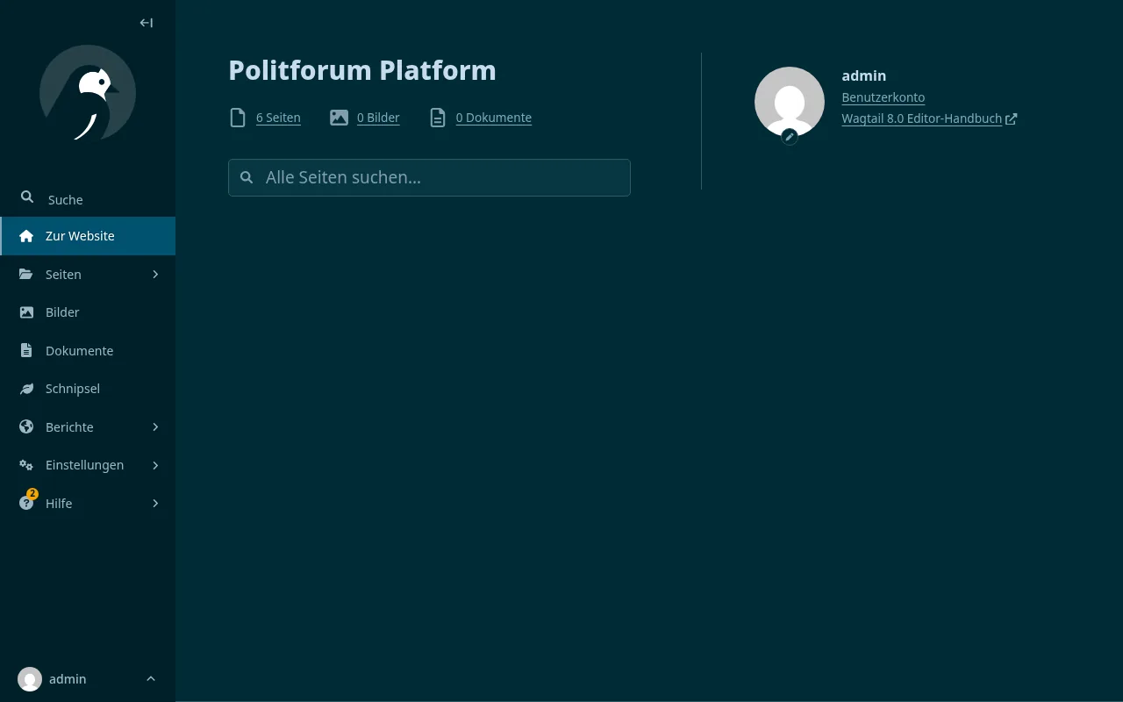Click the Politforum Platform heading
1123x702 pixels.
(x=362, y=70)
